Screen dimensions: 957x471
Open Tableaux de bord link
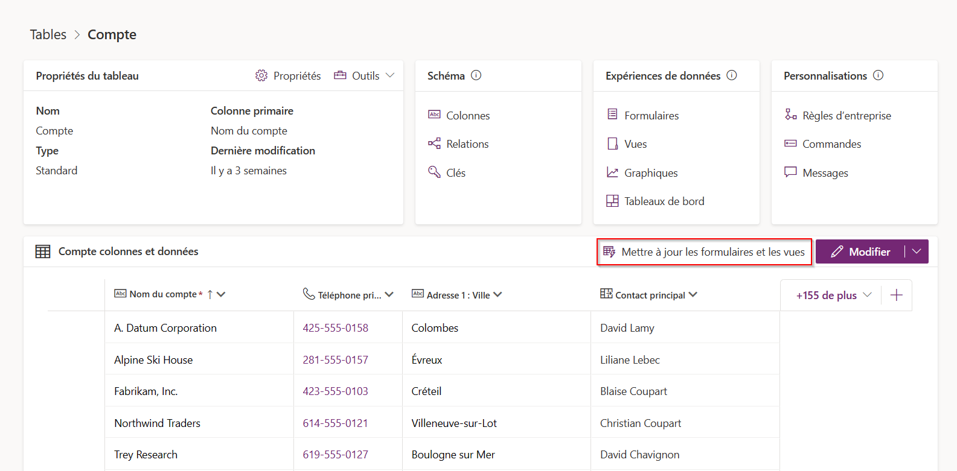(x=664, y=201)
